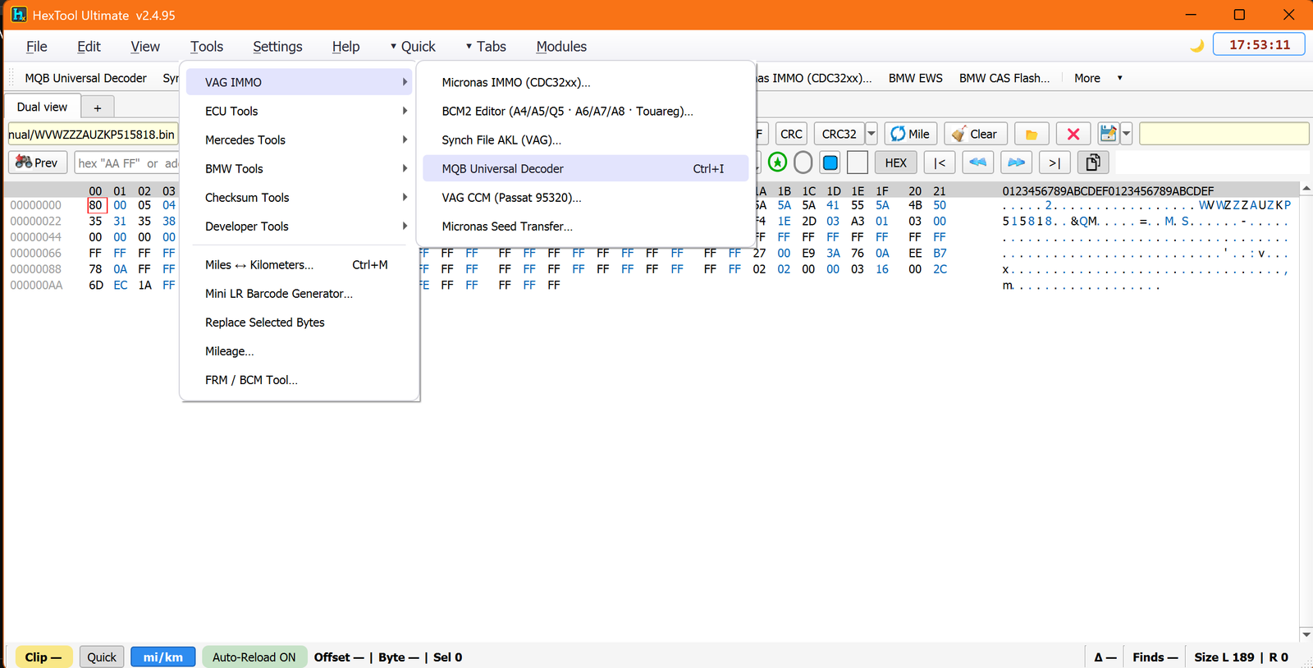
Task: Open FRM / BCM Tool entry
Action: pyautogui.click(x=299, y=379)
